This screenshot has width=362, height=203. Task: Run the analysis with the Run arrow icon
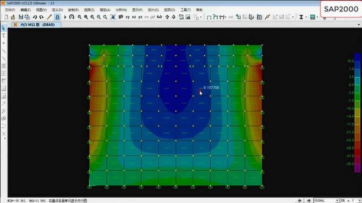(x=65, y=17)
